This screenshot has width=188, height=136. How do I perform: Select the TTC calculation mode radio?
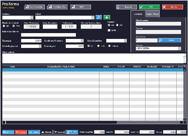[13, 26]
